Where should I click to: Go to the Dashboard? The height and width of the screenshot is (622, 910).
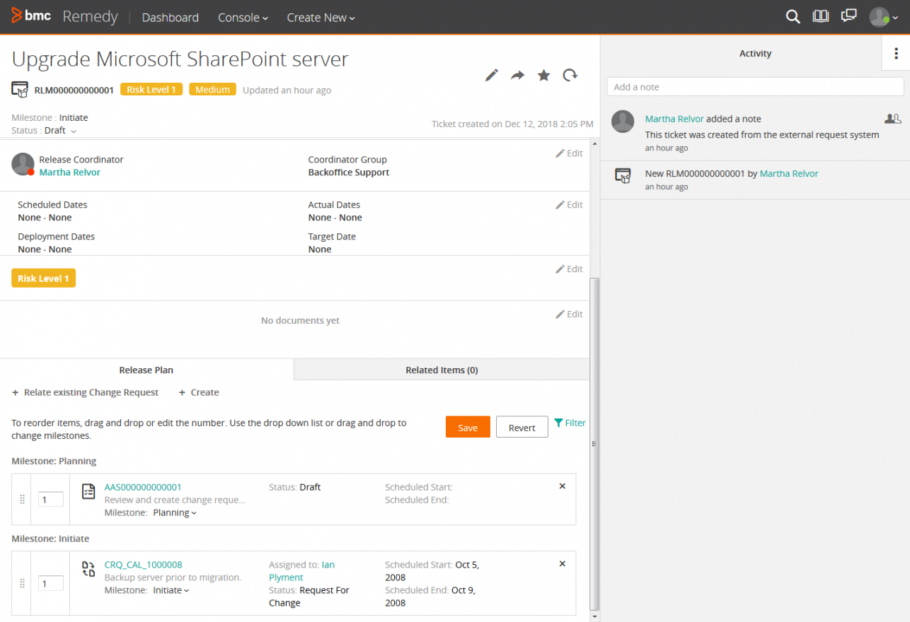[x=170, y=18]
